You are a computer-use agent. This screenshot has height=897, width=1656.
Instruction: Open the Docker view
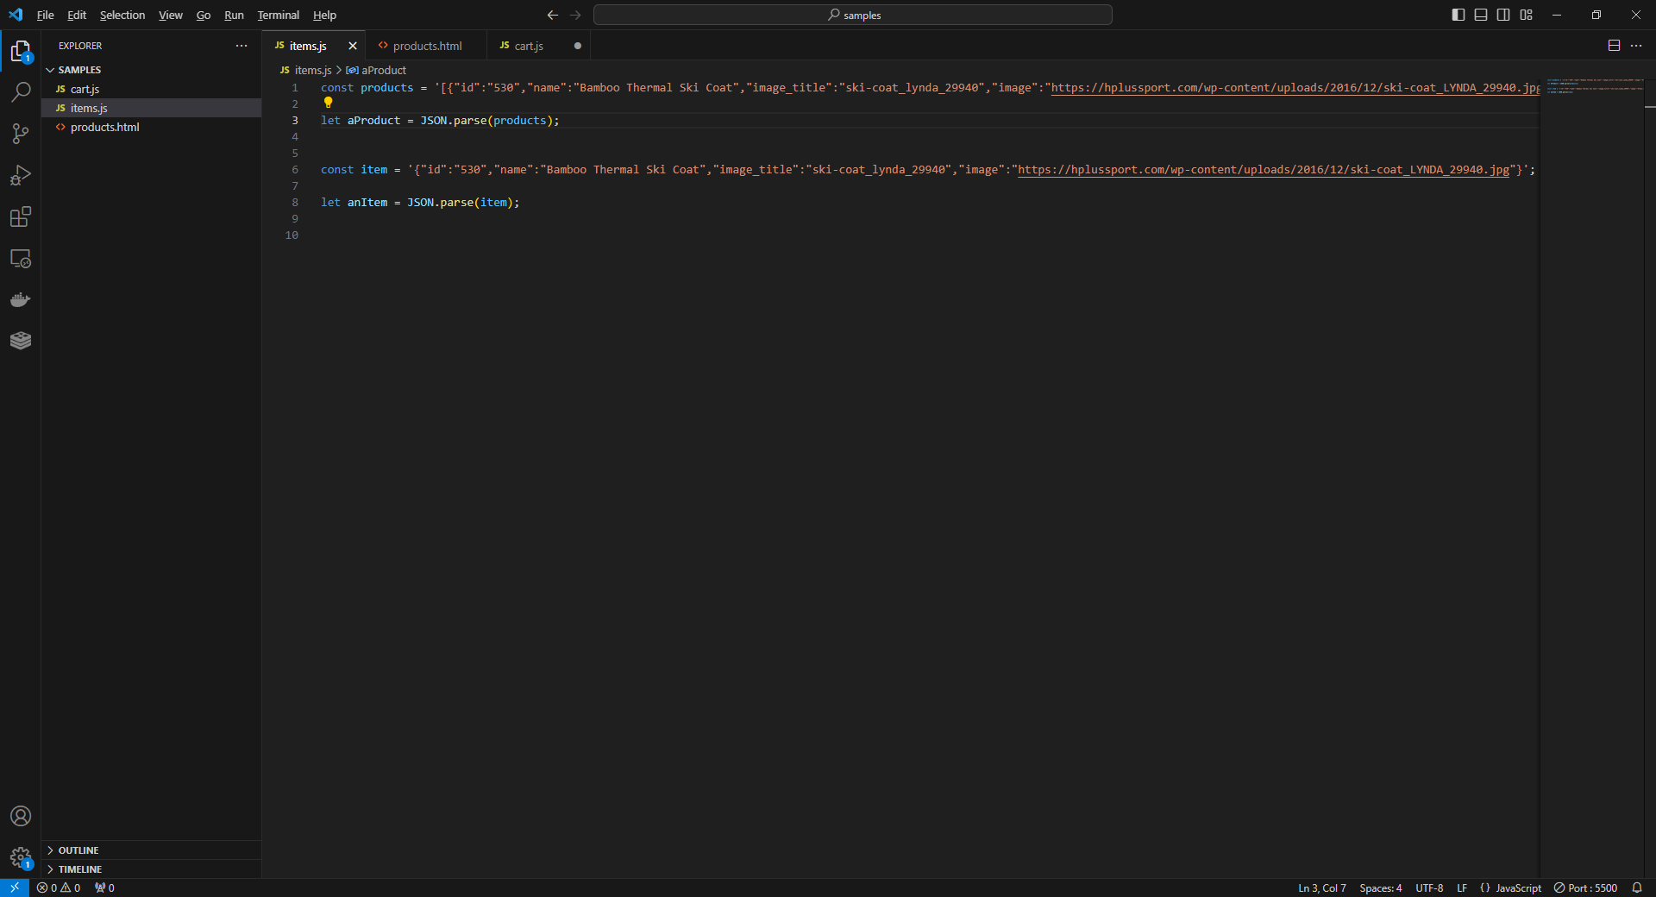(21, 299)
